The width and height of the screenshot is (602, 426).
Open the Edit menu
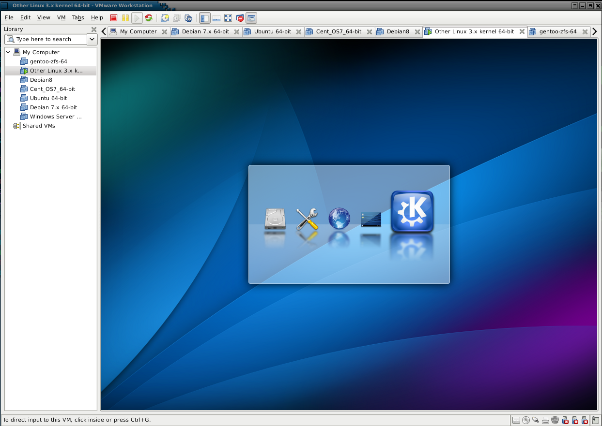point(25,17)
